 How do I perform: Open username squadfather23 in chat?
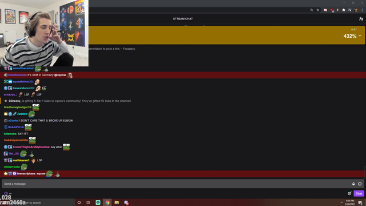coord(23,81)
